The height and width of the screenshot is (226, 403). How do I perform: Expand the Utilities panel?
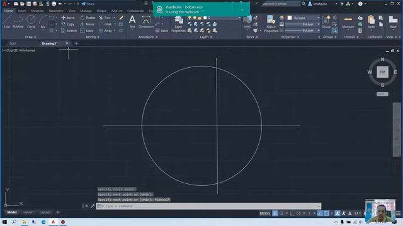pyautogui.click(x=351, y=37)
